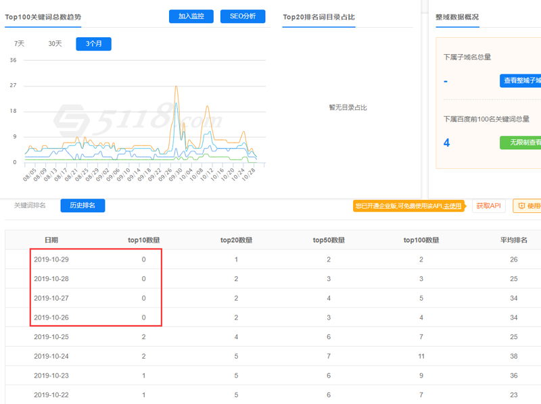
Task: Click the 日期 column header
Action: pos(51,240)
